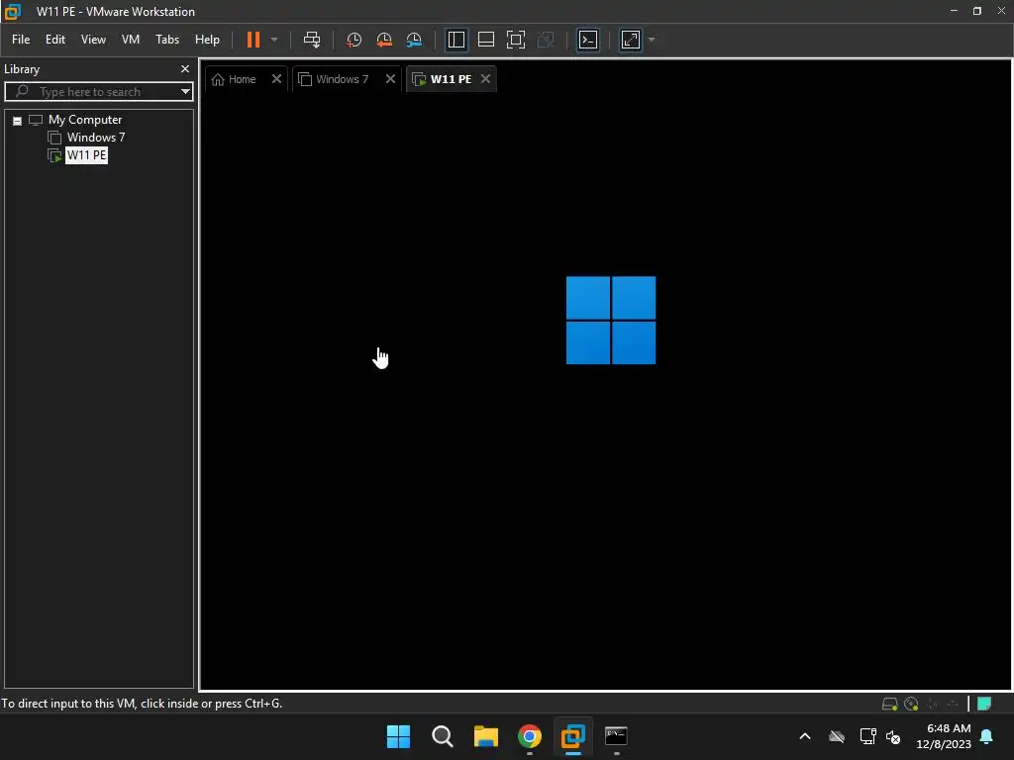1014x760 pixels.
Task: Open the Help menu
Action: click(x=207, y=40)
